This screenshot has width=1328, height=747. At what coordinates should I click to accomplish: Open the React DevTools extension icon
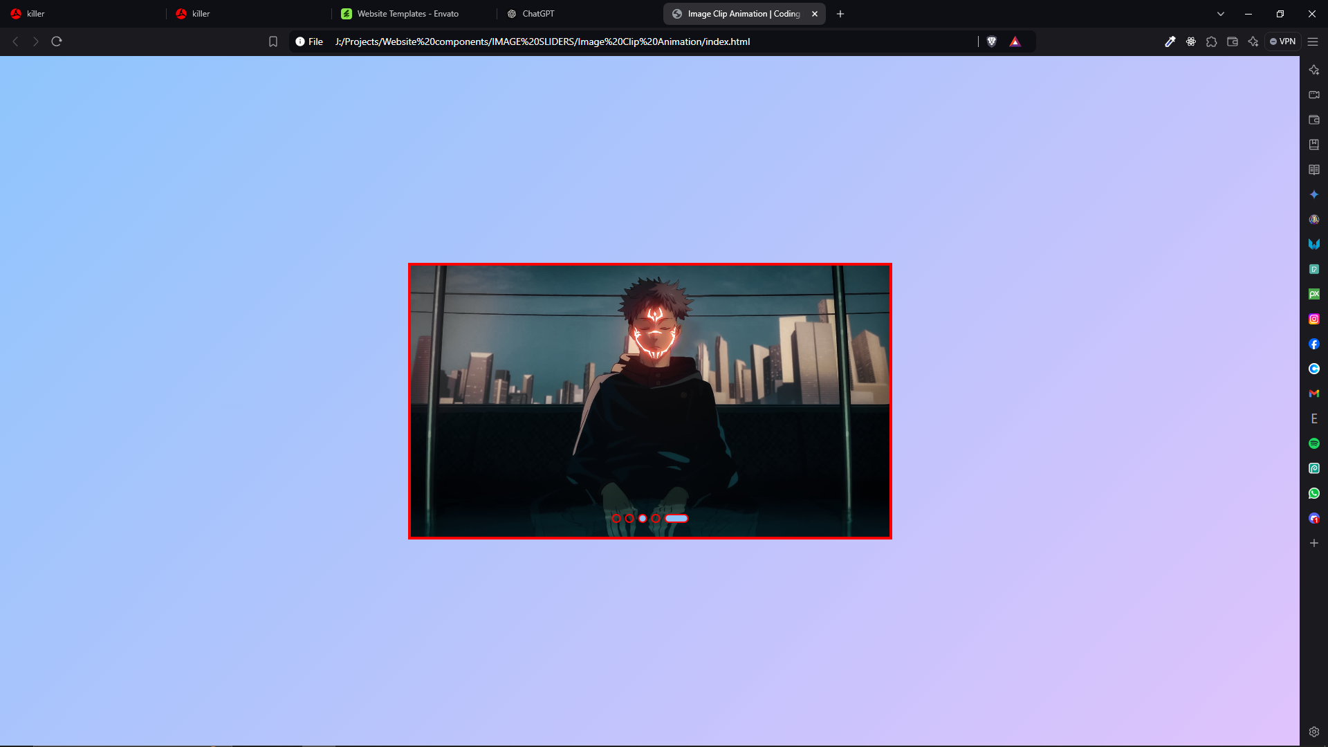[x=1191, y=41]
